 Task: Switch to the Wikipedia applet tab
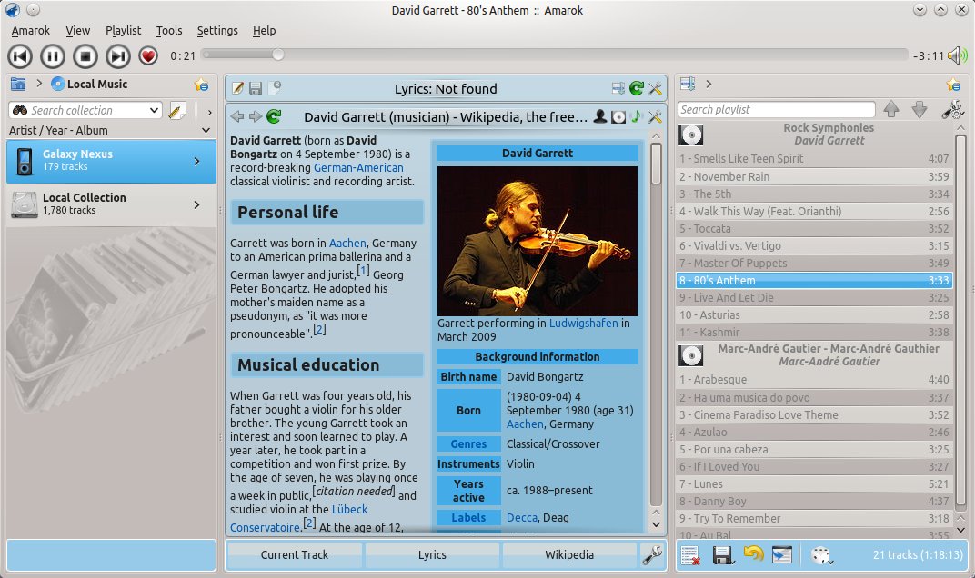(x=569, y=555)
